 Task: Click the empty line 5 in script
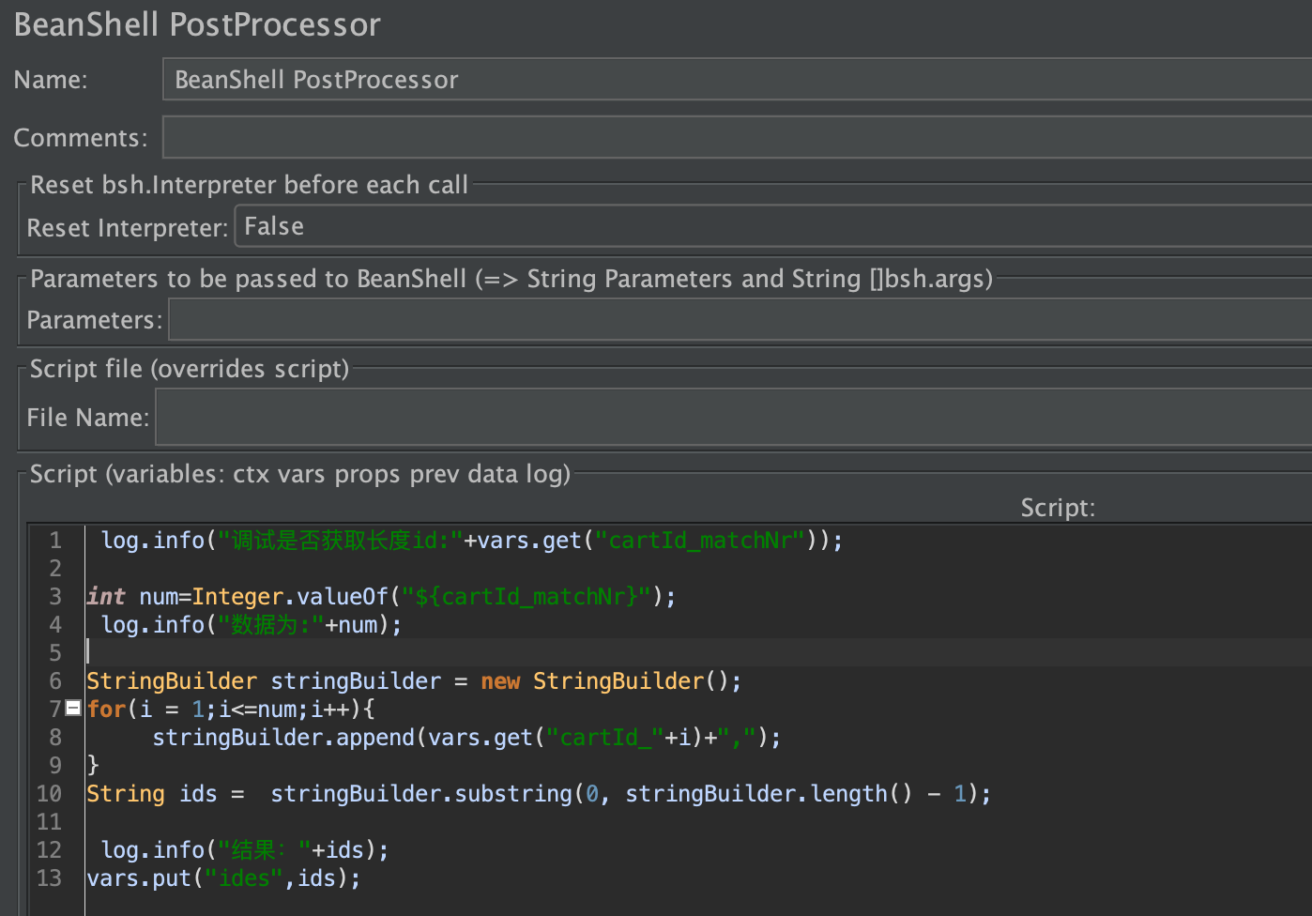pos(698,652)
